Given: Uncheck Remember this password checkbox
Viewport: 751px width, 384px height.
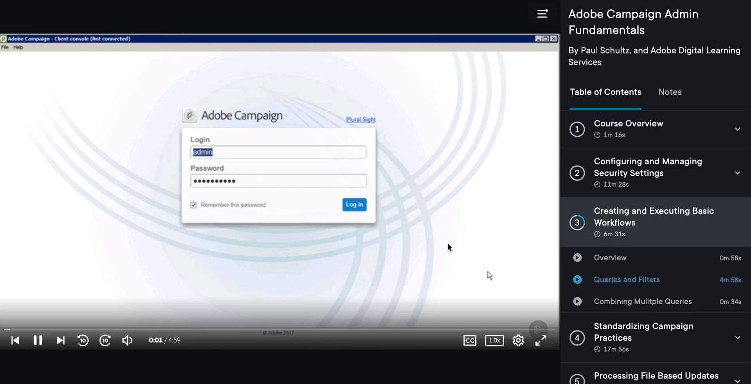Looking at the screenshot, I should pos(193,205).
